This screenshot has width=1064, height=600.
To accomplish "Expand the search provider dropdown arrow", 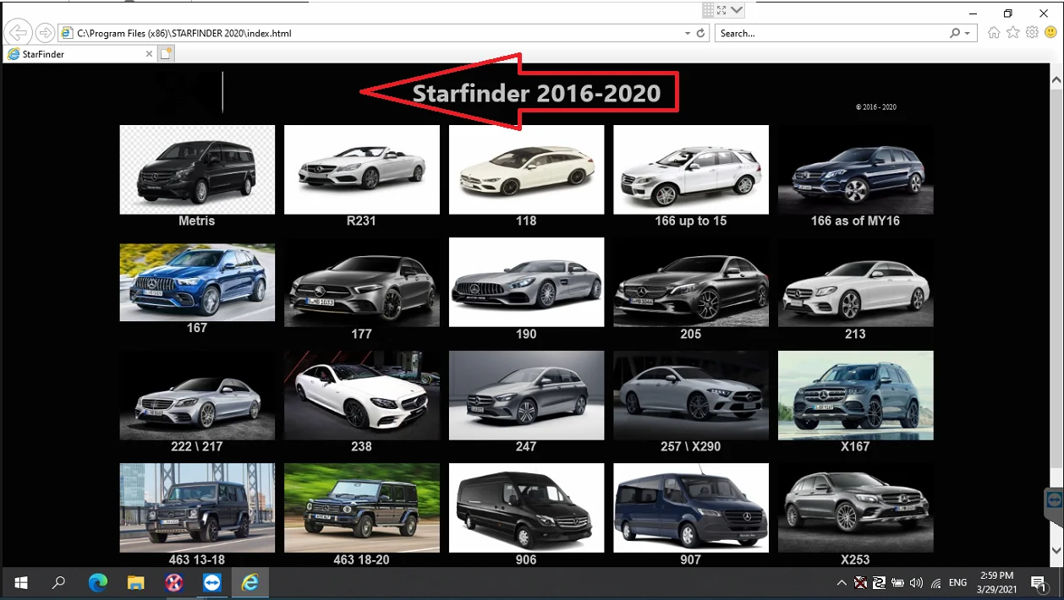I will (967, 34).
